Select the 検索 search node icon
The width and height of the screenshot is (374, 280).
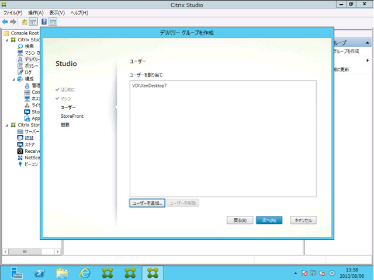click(x=20, y=46)
